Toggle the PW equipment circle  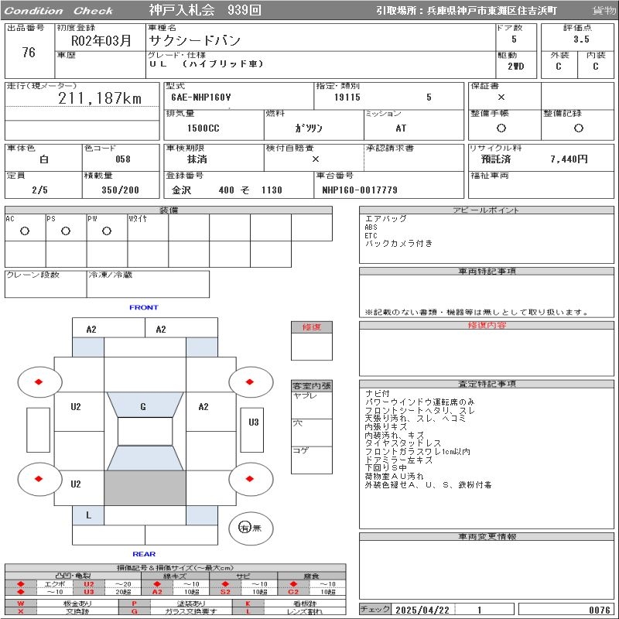point(107,231)
